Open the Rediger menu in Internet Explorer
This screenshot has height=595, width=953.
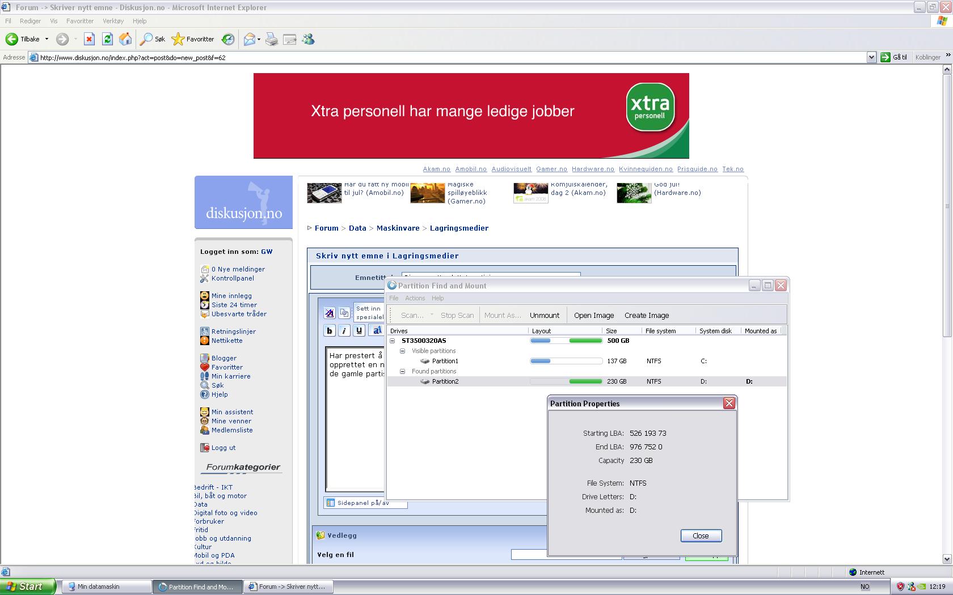point(30,21)
